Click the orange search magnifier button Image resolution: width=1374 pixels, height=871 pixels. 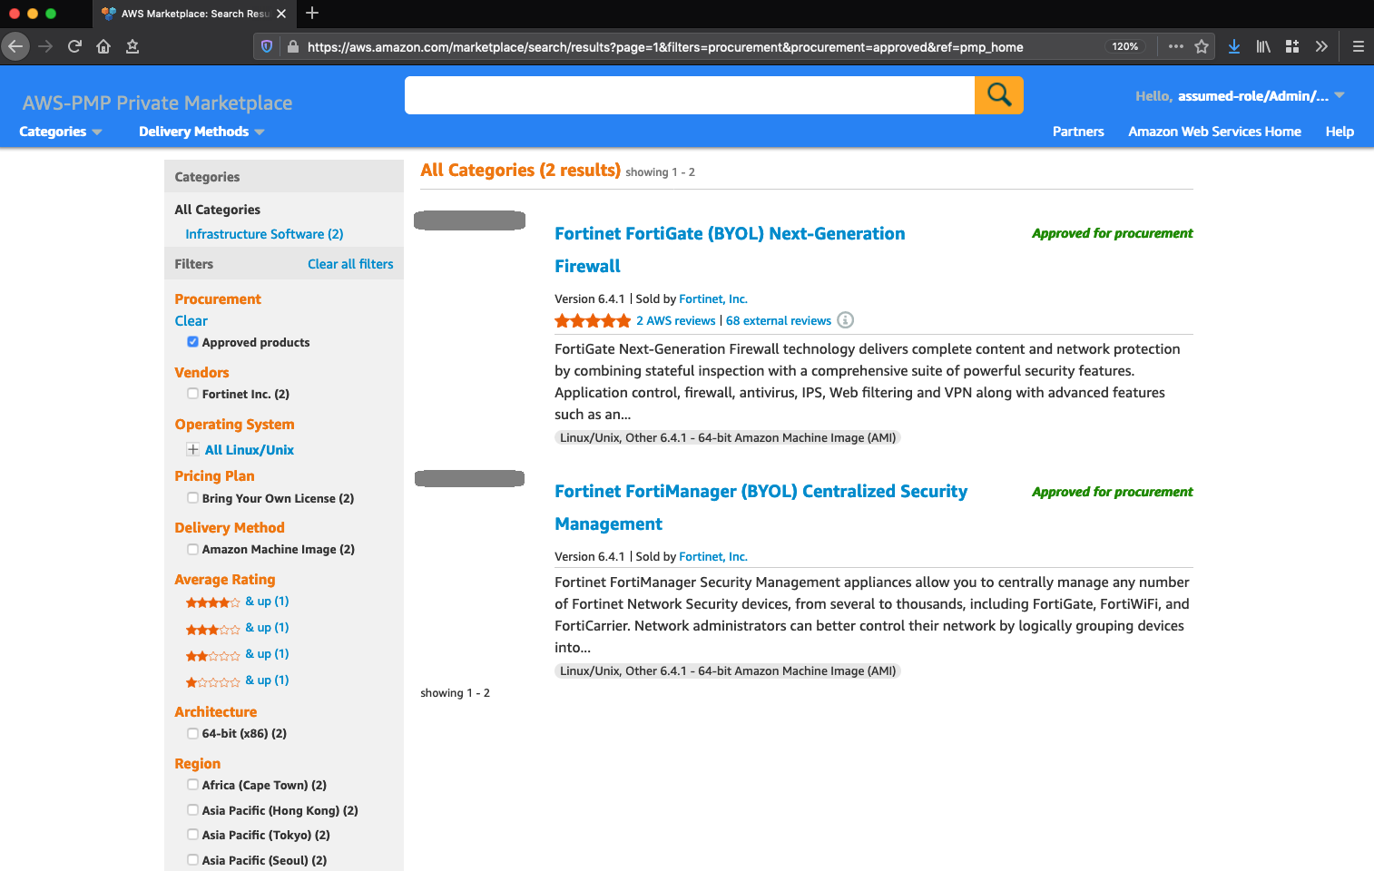tap(998, 95)
